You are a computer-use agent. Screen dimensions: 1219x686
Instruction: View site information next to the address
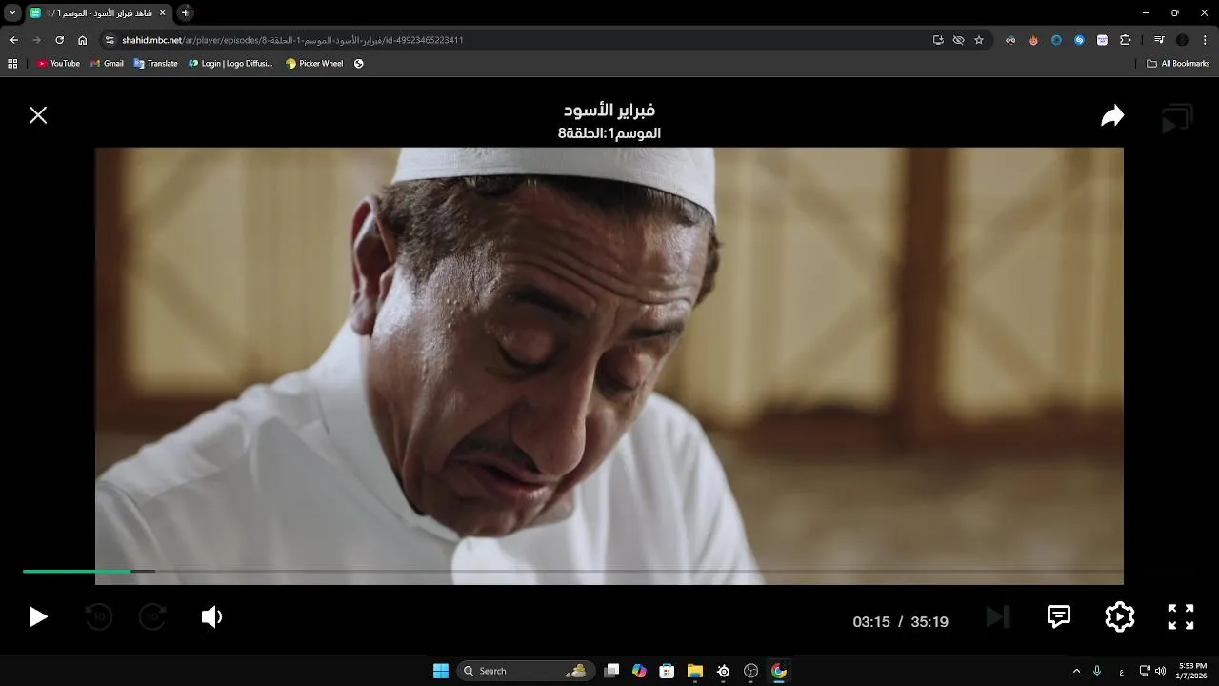[110, 40]
